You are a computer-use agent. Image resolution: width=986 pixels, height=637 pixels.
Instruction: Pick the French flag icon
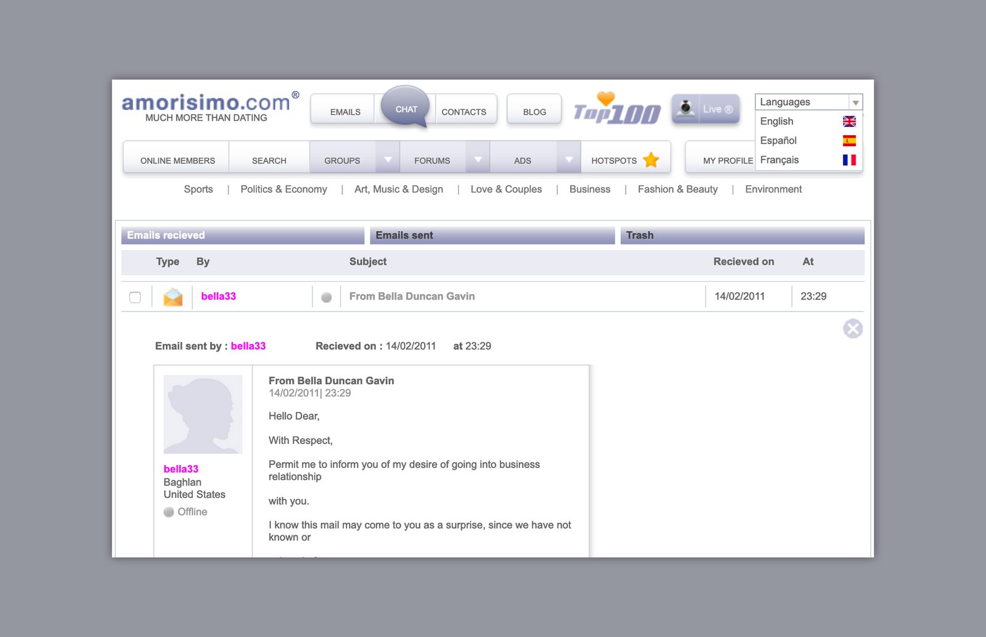tap(849, 160)
